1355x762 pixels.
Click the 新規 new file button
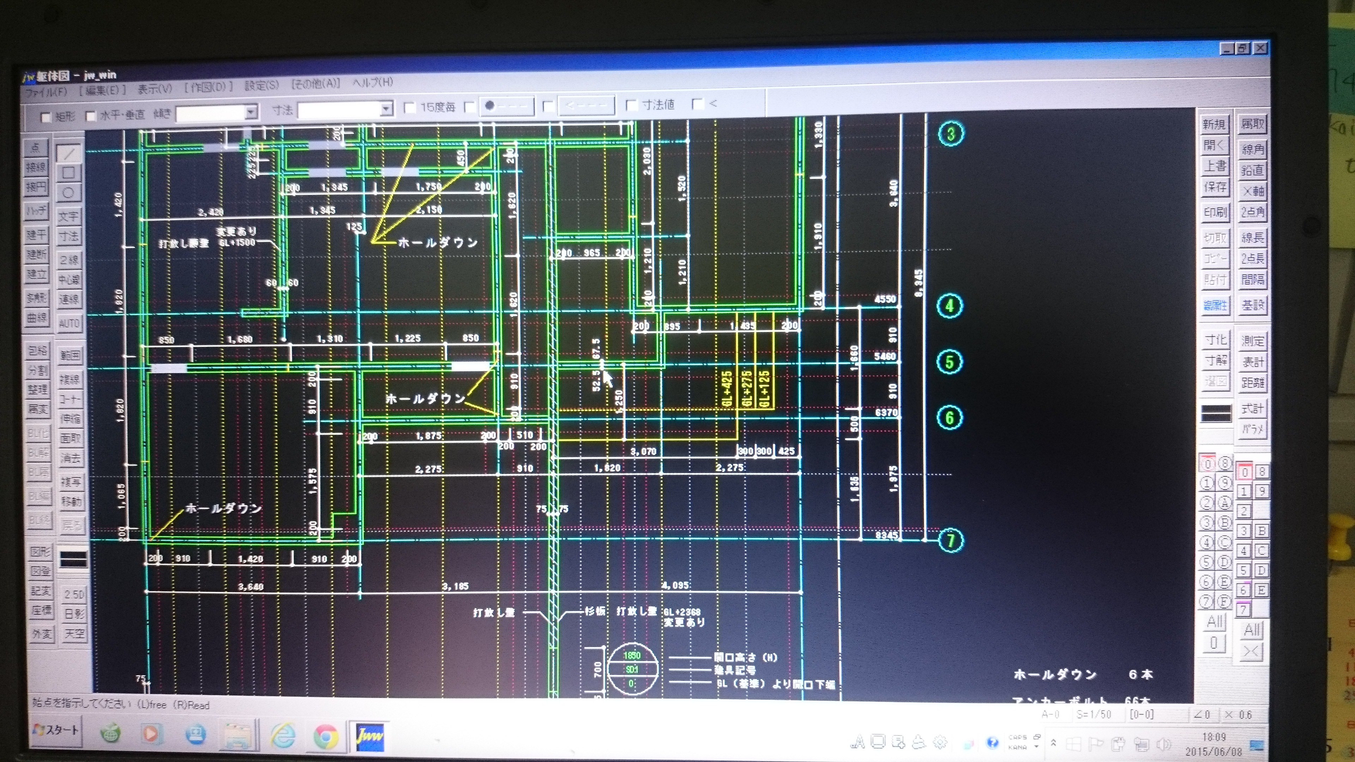tap(1214, 124)
